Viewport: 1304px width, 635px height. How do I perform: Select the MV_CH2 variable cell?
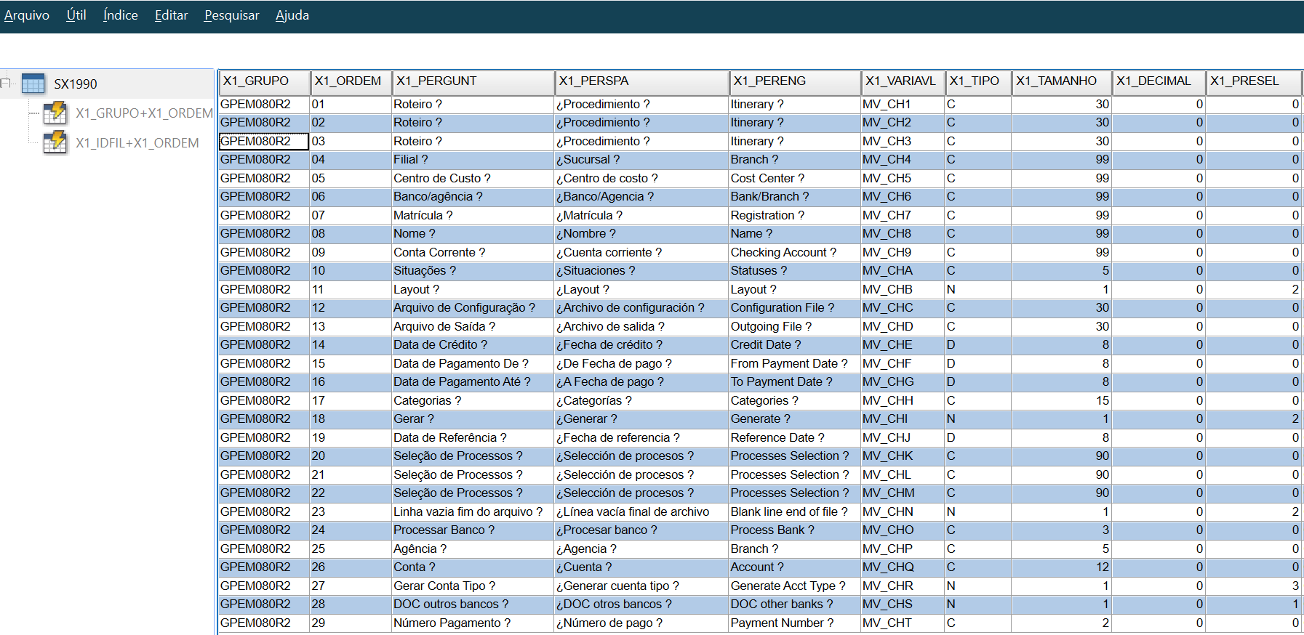click(x=903, y=123)
